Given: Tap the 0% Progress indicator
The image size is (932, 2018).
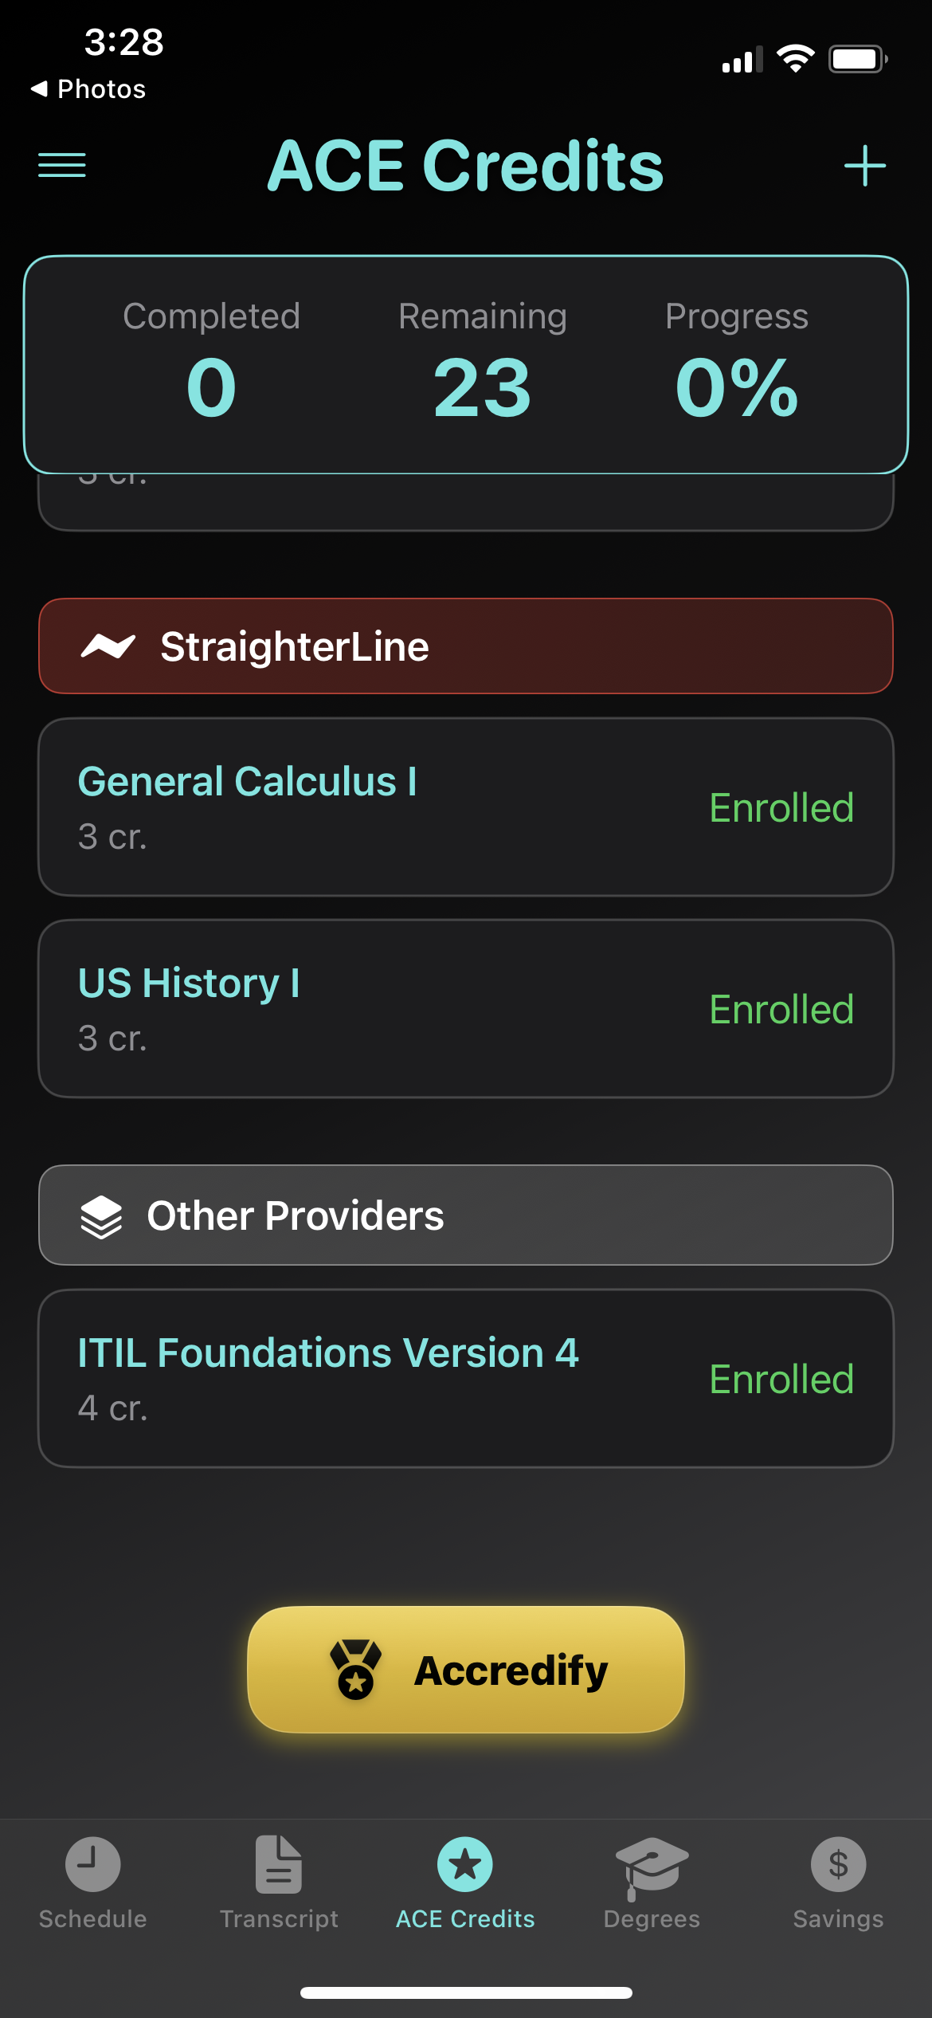Looking at the screenshot, I should click(737, 387).
